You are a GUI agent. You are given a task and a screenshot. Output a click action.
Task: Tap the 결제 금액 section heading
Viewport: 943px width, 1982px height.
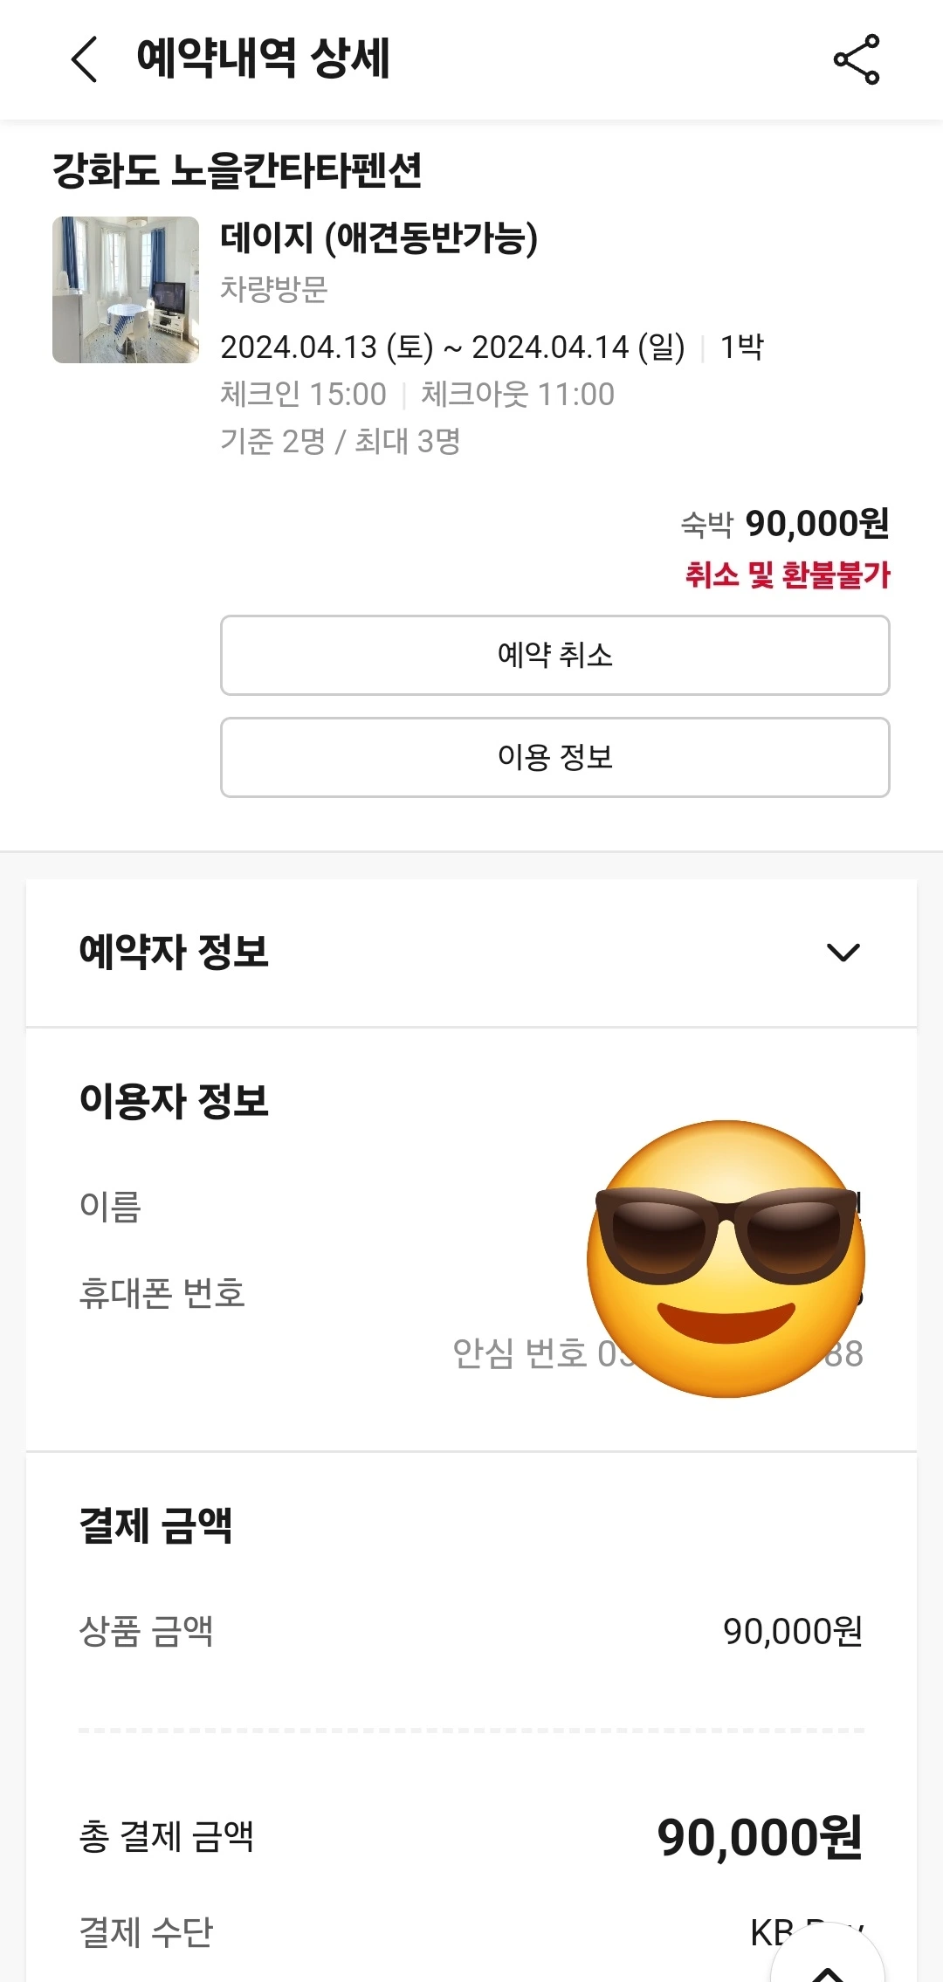point(155,1525)
